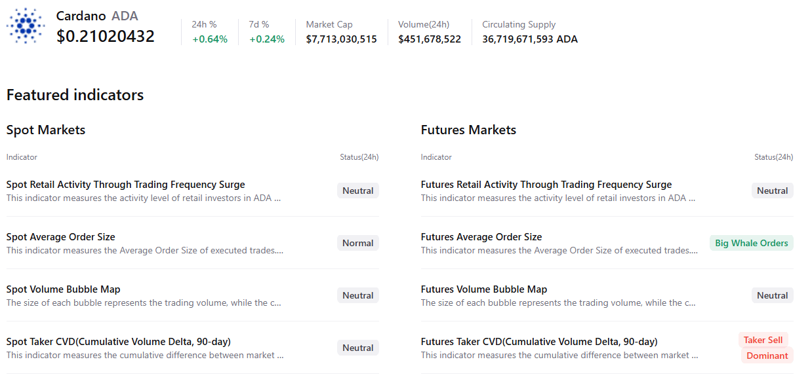Image resolution: width=810 pixels, height=385 pixels.
Task: Click Futures Markets Indicator column header
Action: (436, 157)
